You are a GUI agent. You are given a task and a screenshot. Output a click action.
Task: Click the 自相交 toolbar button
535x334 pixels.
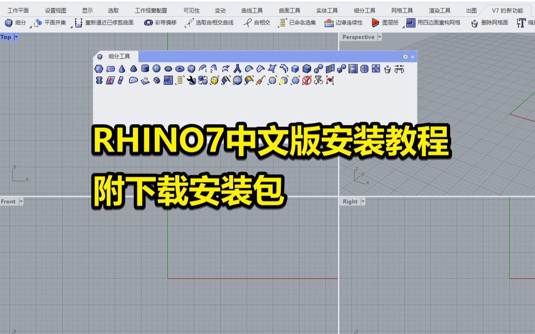(x=257, y=23)
